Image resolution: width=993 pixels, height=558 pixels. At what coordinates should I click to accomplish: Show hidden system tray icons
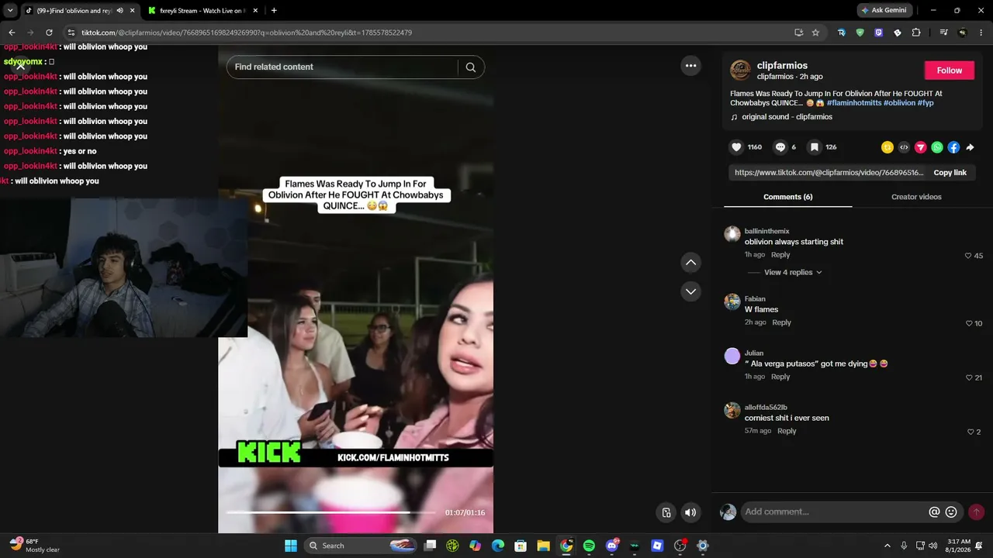887,546
